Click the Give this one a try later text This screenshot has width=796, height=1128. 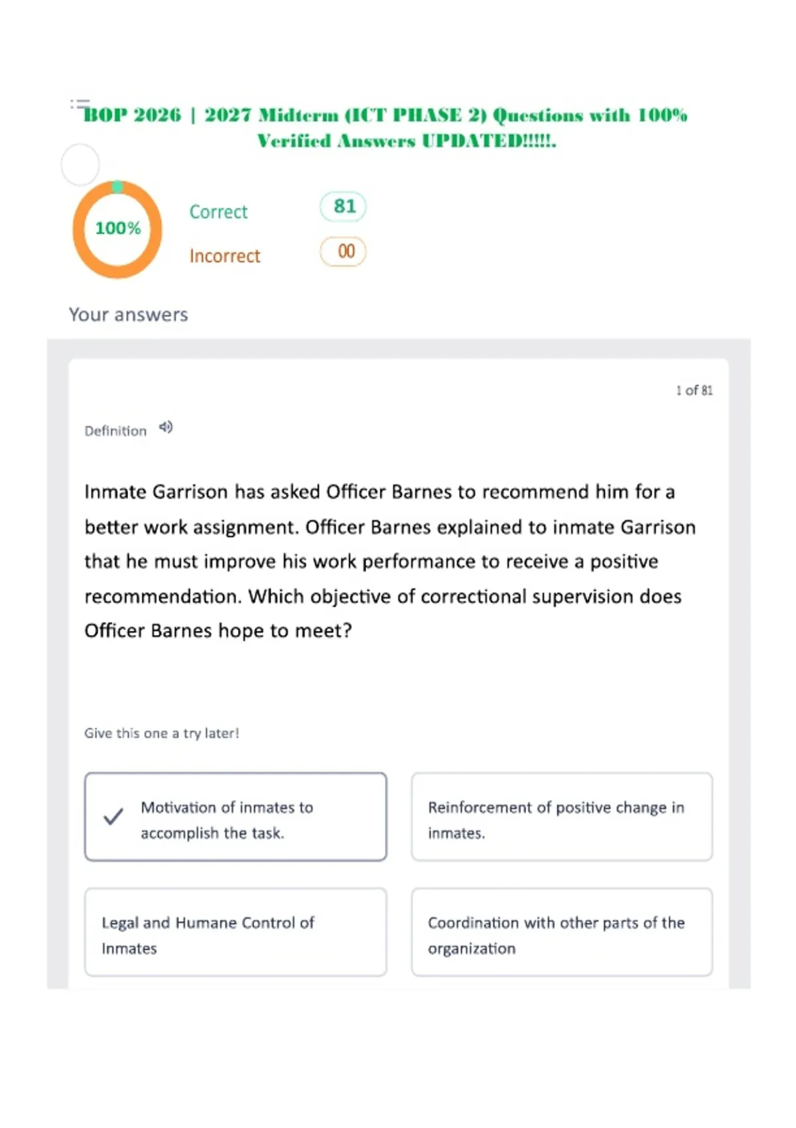[x=161, y=733]
